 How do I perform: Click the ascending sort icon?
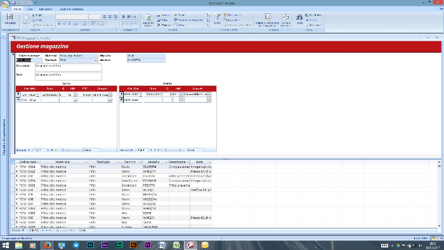pos(208,15)
